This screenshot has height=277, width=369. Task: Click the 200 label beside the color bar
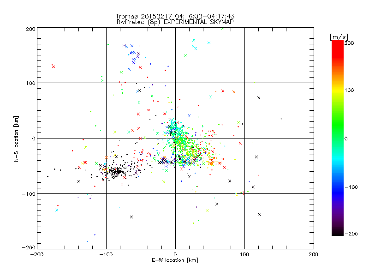coord(349,43)
